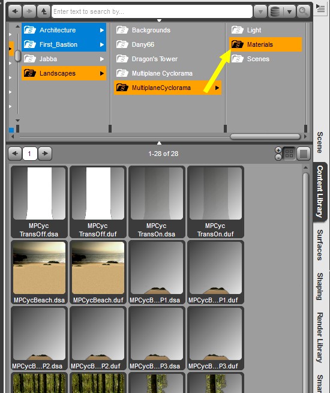Screen dimensions: 330x393
Task: Click the forward navigation arrow in search bar
Action: [29, 11]
